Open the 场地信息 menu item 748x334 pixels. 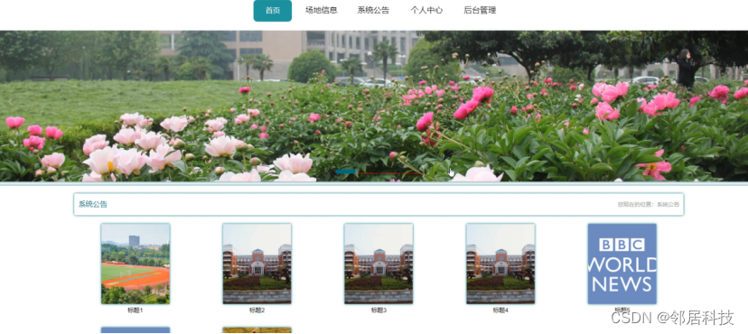322,11
